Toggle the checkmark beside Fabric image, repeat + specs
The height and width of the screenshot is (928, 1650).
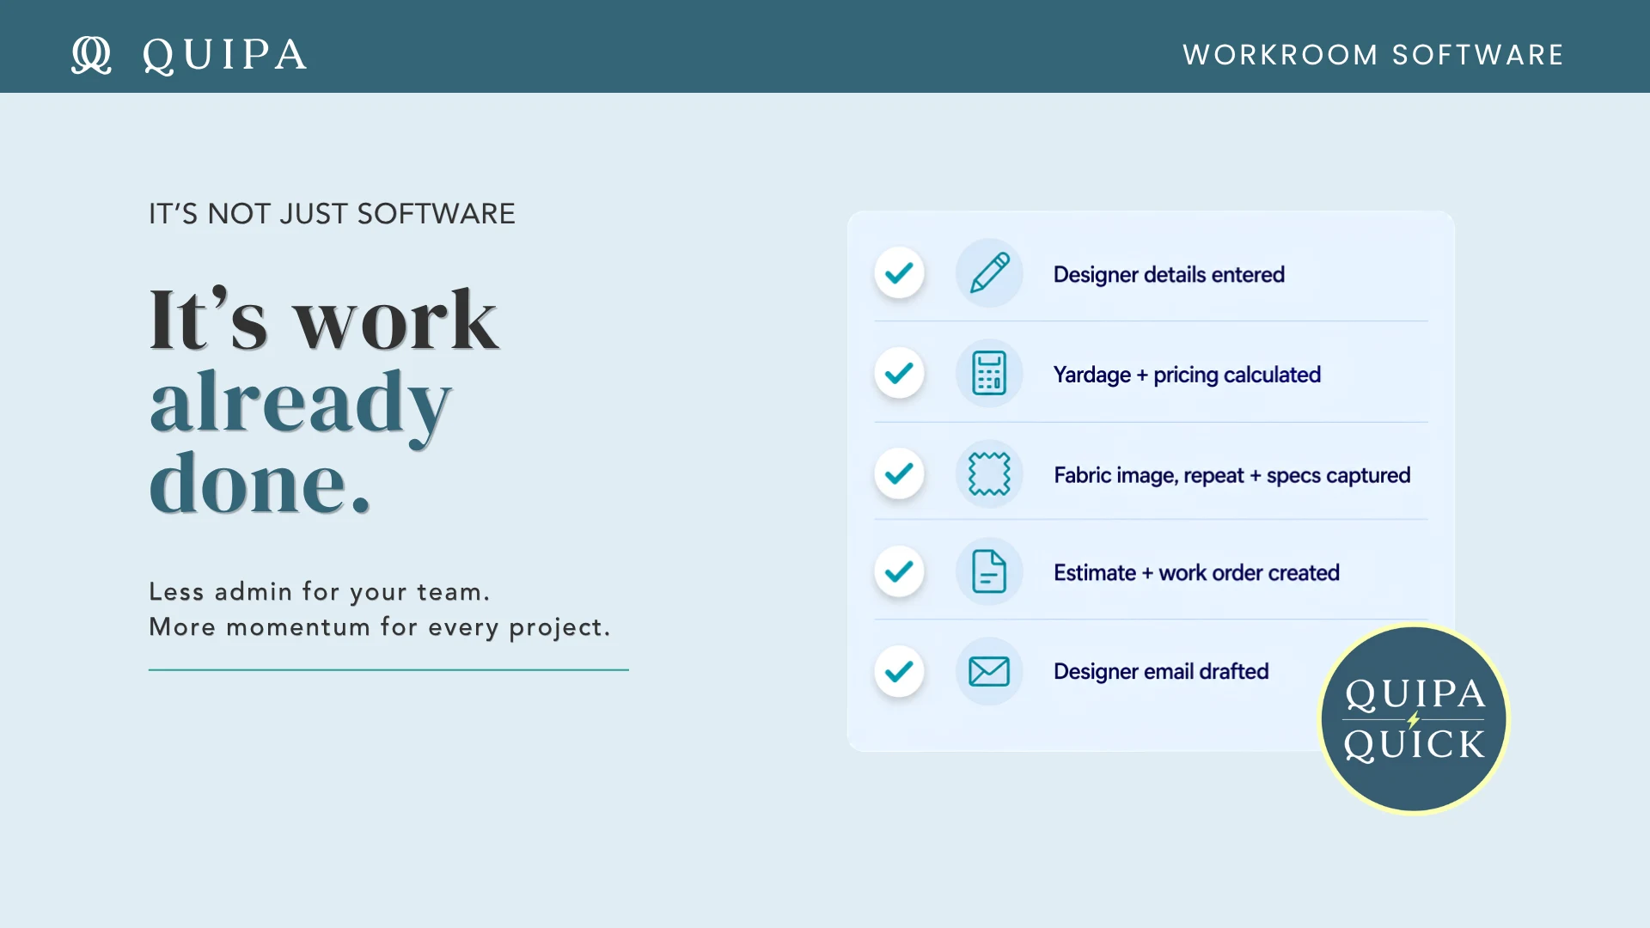point(899,473)
